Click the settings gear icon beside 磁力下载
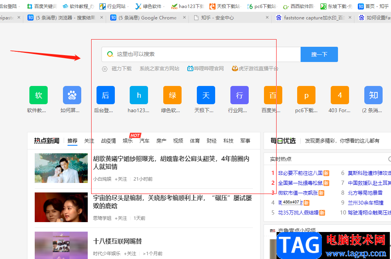391x259 pixels. click(105, 69)
